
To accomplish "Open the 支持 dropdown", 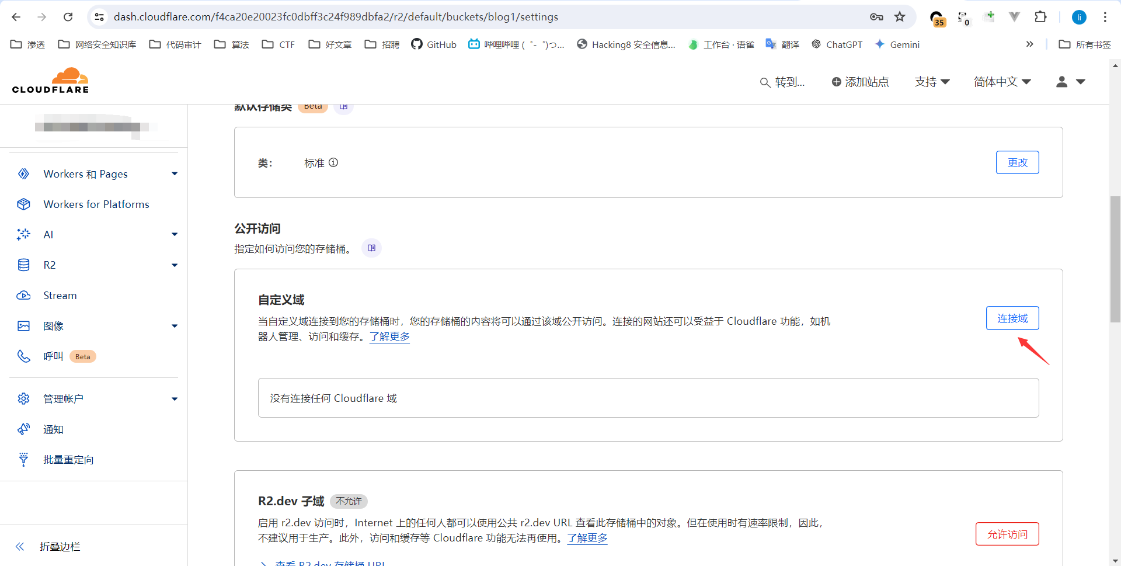I will (x=932, y=82).
